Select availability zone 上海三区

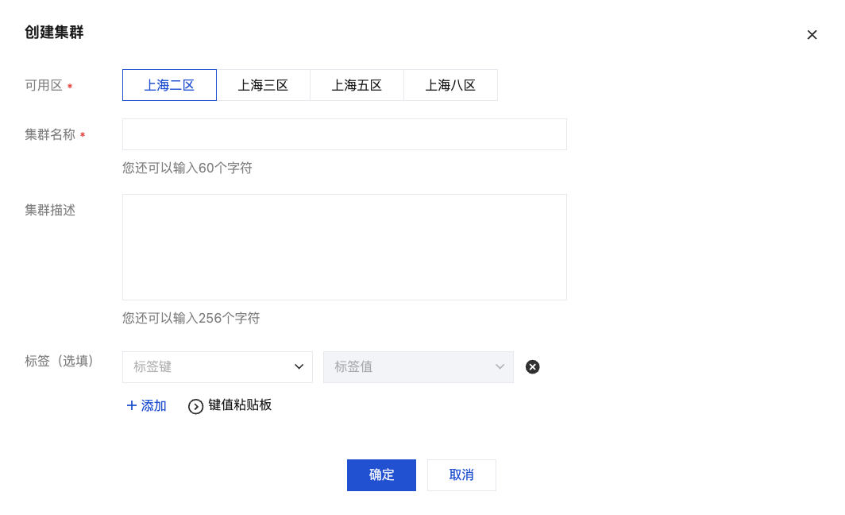pos(263,85)
